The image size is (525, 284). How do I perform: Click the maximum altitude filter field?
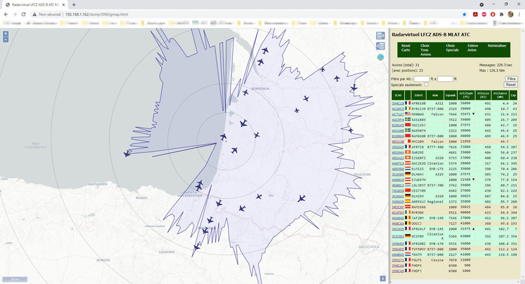click(x=445, y=79)
